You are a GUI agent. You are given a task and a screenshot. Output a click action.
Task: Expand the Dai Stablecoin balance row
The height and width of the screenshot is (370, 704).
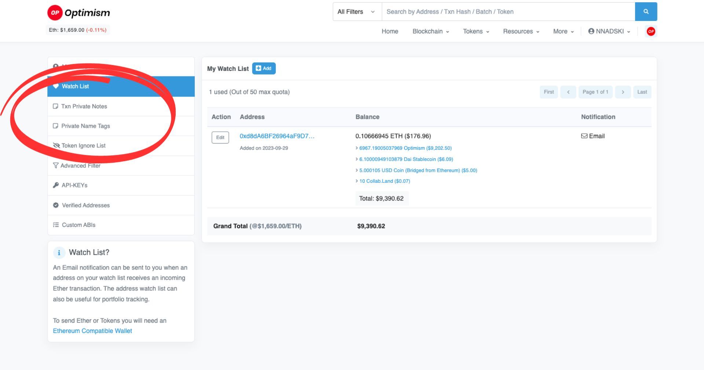click(x=357, y=159)
